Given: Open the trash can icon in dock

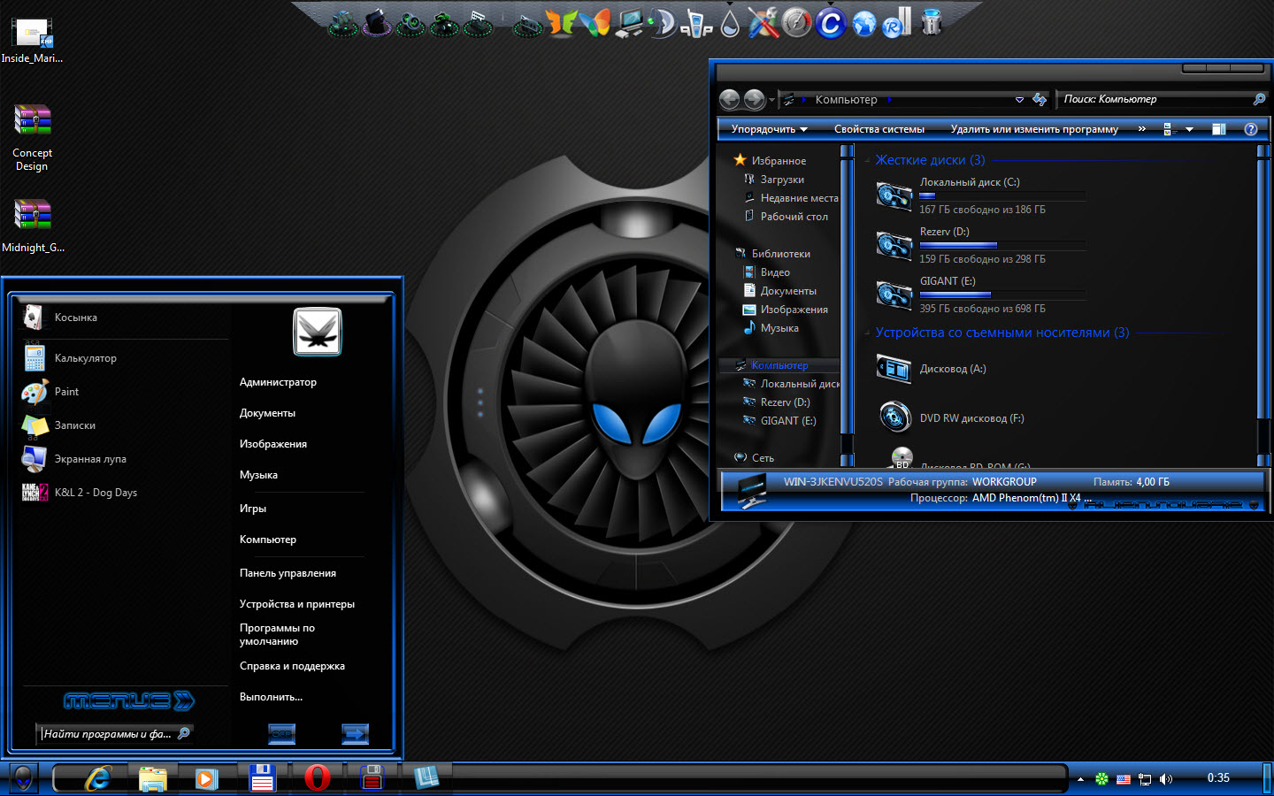Looking at the screenshot, I should click(x=931, y=22).
